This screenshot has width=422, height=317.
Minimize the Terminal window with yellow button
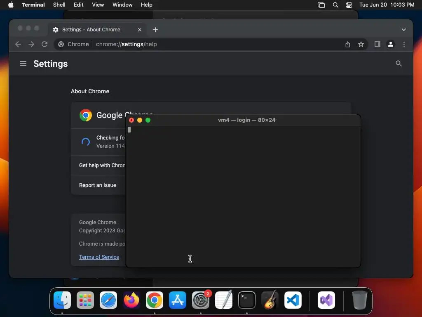(140, 120)
